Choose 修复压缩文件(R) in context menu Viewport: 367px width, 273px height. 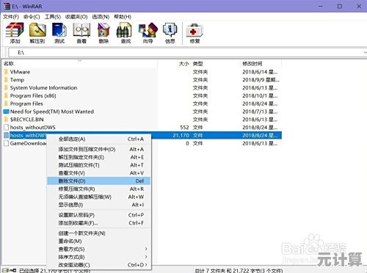99,189
